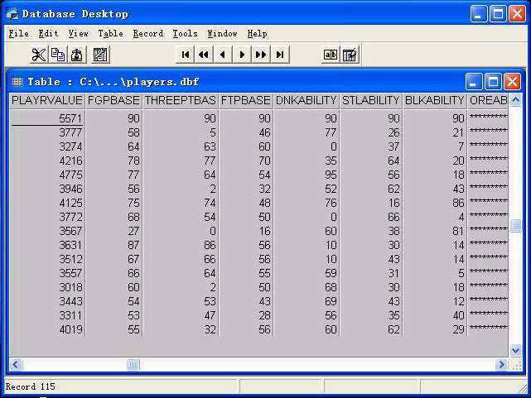Image resolution: width=531 pixels, height=398 pixels.
Task: Toggle Edit Data mode icon
Action: coord(350,55)
